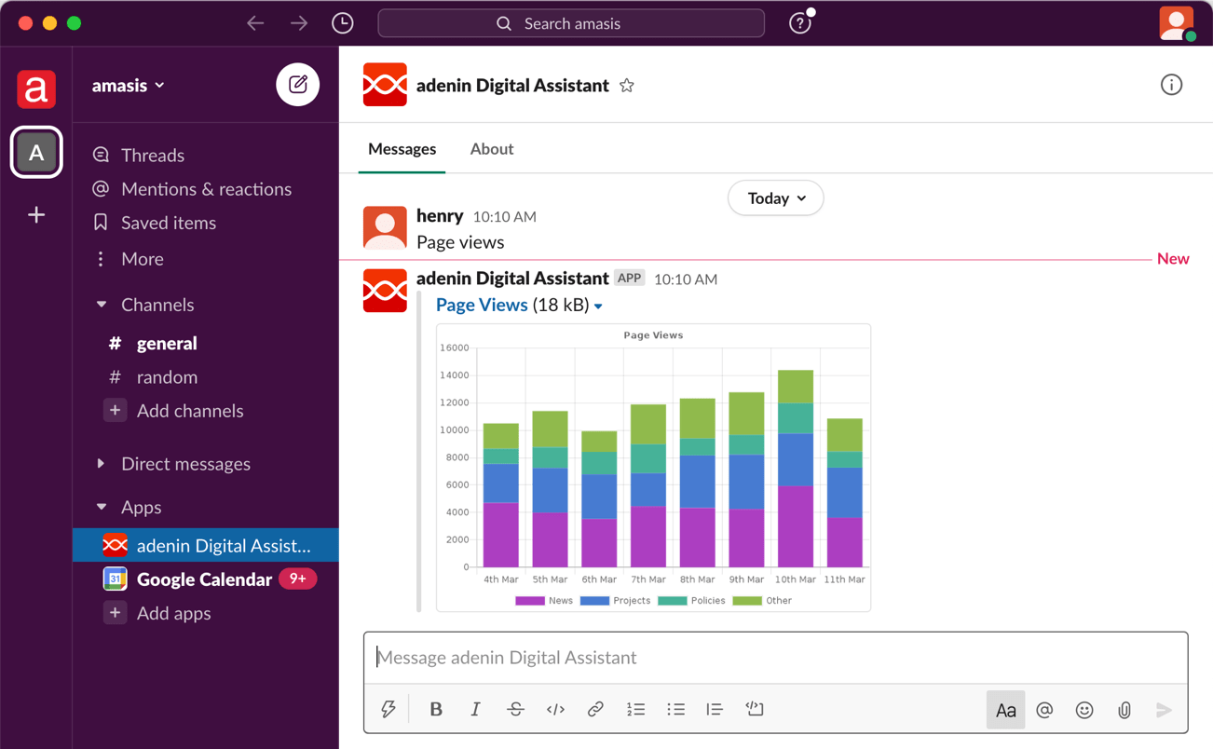The height and width of the screenshot is (749, 1213).
Task: Expand the Direct messages section
Action: point(102,463)
